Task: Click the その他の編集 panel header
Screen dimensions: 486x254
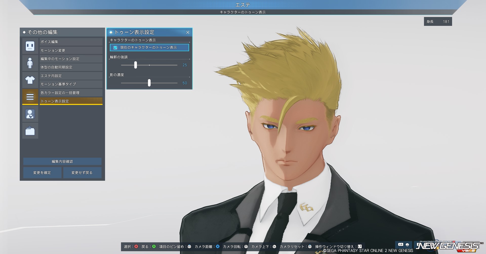Action: tap(62, 32)
